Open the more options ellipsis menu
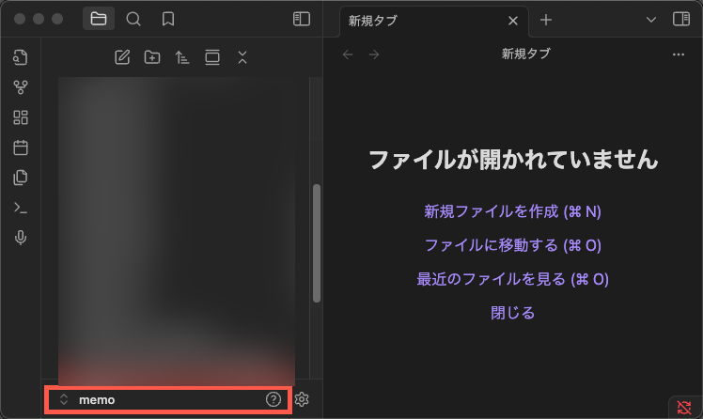 click(679, 54)
